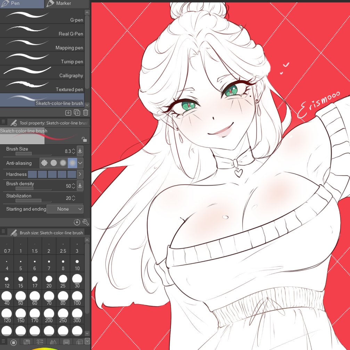Image resolution: width=350 pixels, height=350 pixels.
Task: Open Brush density dynamics settings button
Action: click(80, 186)
